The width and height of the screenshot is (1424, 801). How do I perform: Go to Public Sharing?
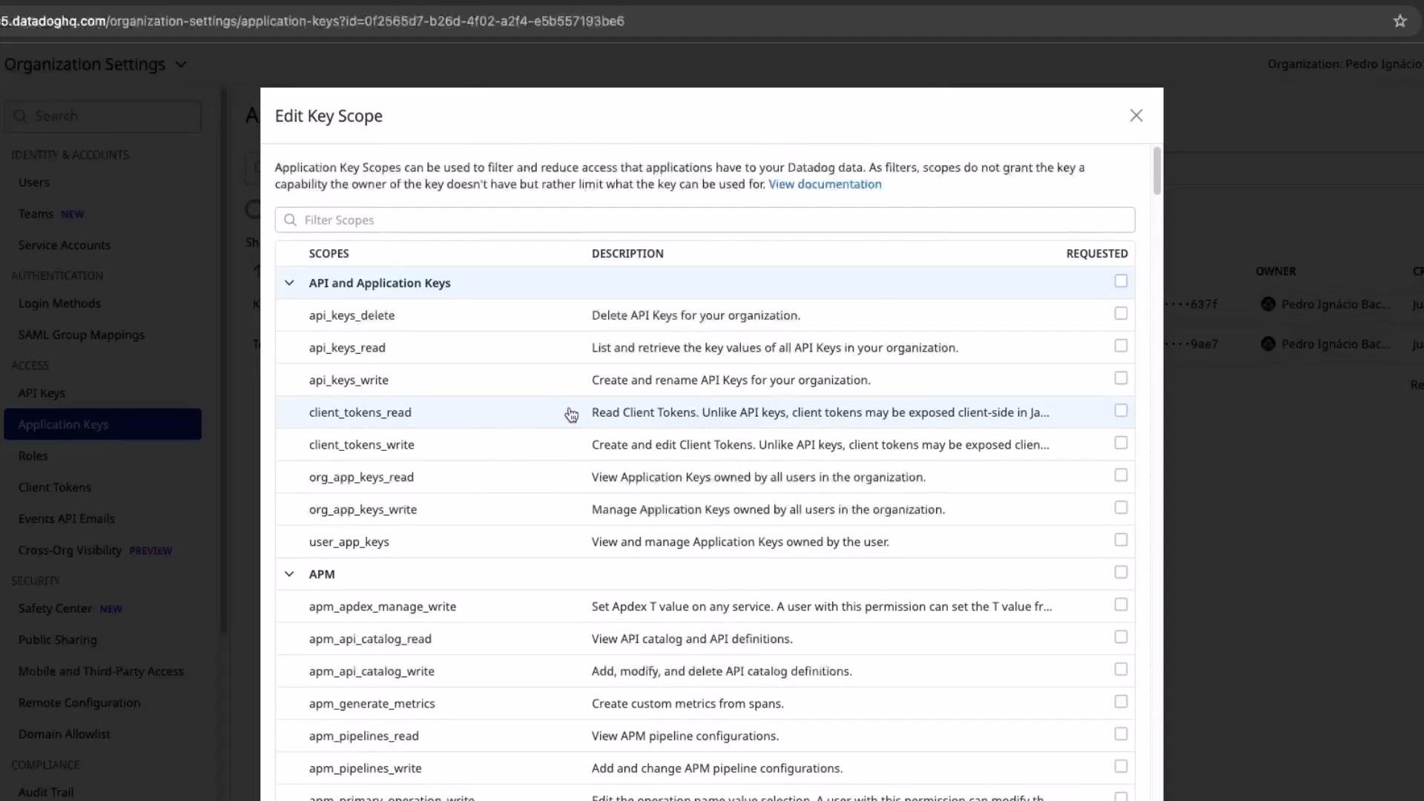coord(58,640)
